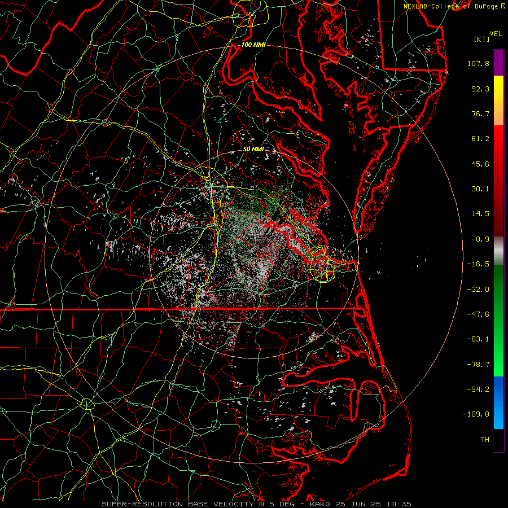Viewport: 508px width, 508px height.
Task: Select the 30.1 velocity scale value
Action: 480,189
